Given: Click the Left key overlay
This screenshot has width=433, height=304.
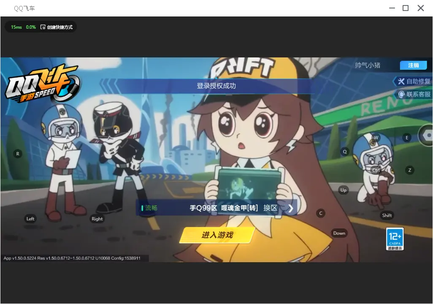Looking at the screenshot, I should pyautogui.click(x=30, y=219).
